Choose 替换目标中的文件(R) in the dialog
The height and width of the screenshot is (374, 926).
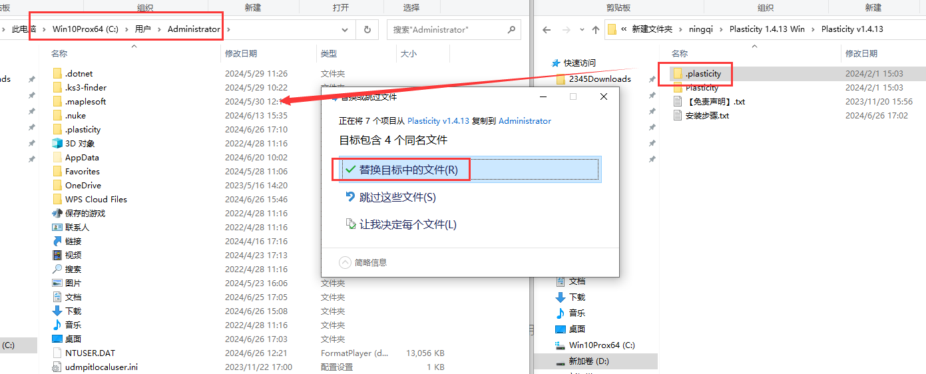click(409, 170)
